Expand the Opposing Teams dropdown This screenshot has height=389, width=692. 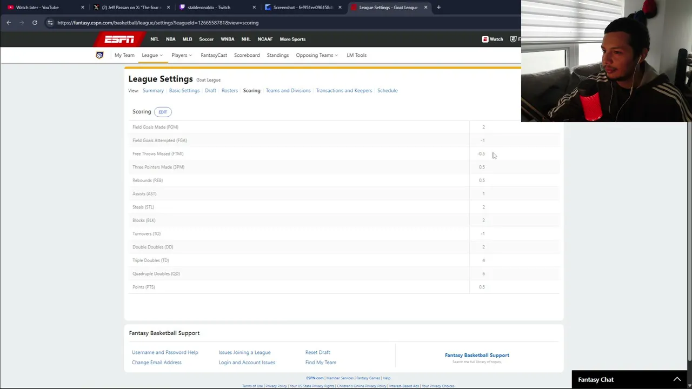point(317,55)
